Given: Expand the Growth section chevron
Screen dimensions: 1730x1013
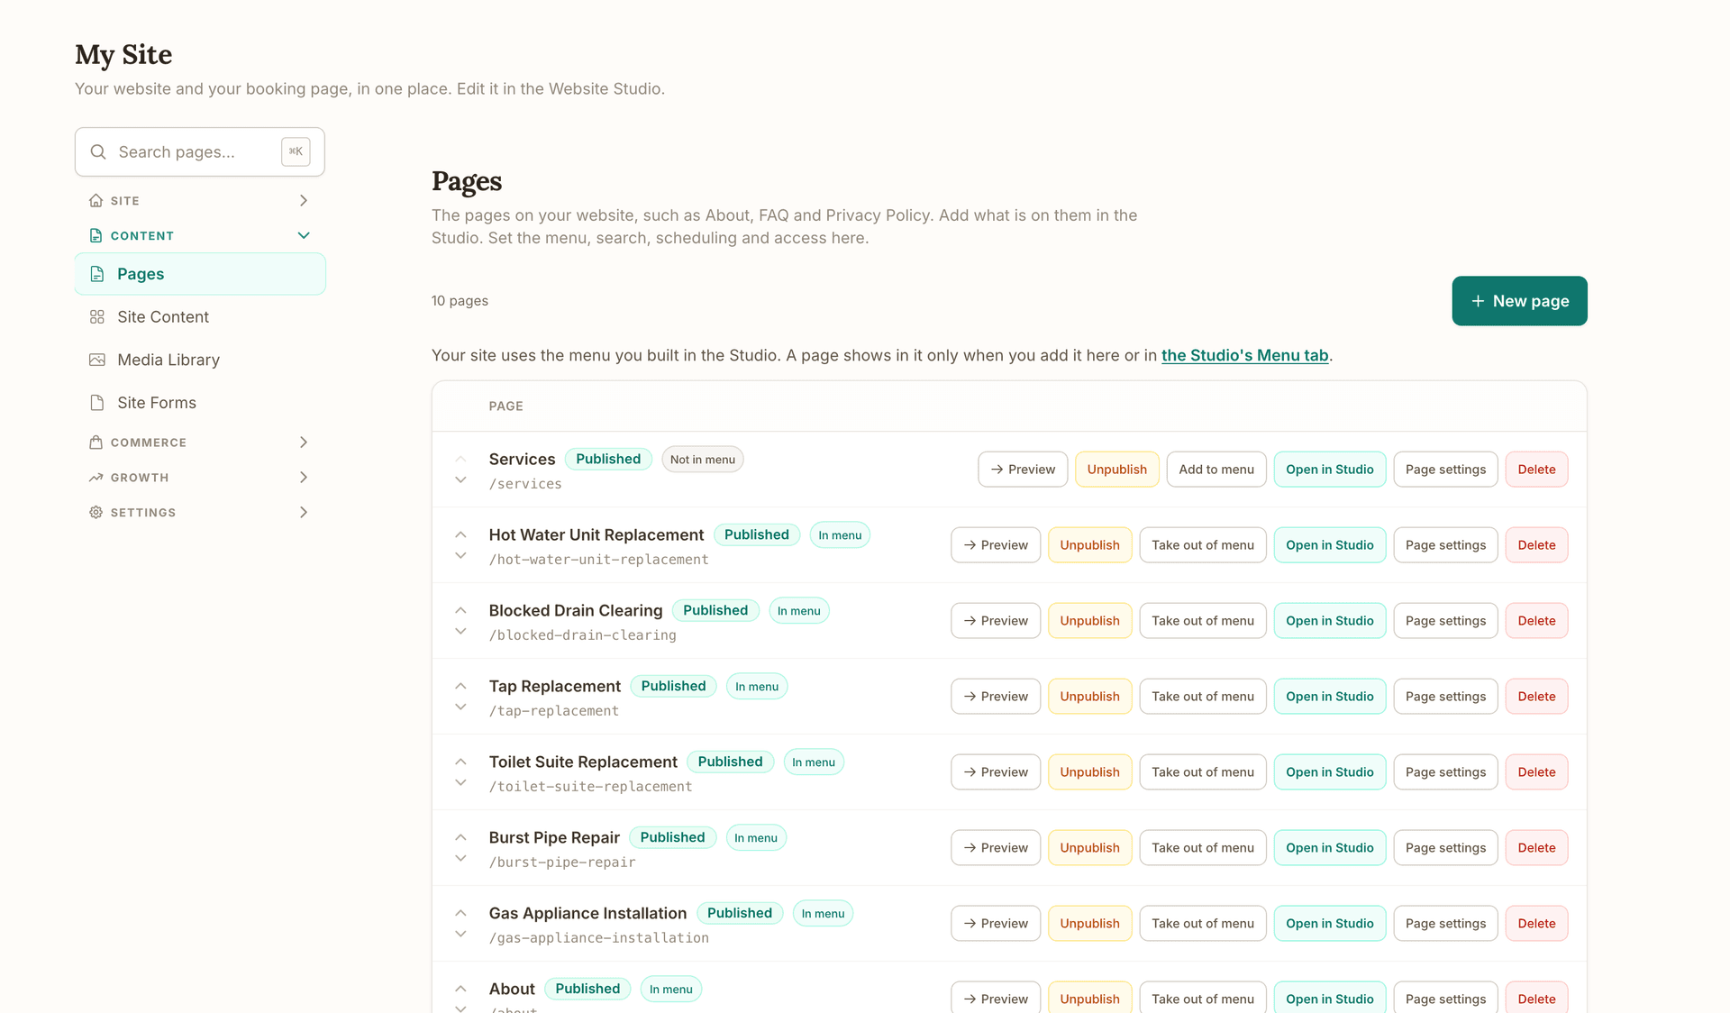Looking at the screenshot, I should click(x=304, y=477).
